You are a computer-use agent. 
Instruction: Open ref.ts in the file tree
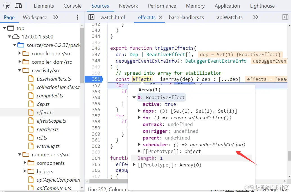pos(42,138)
